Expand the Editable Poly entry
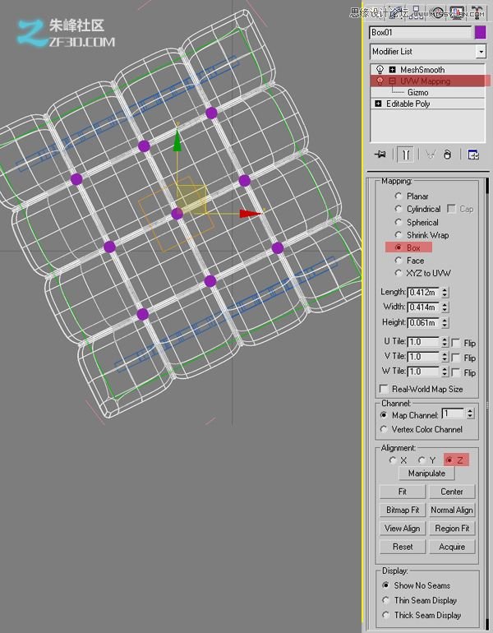493x633 pixels. 378,104
